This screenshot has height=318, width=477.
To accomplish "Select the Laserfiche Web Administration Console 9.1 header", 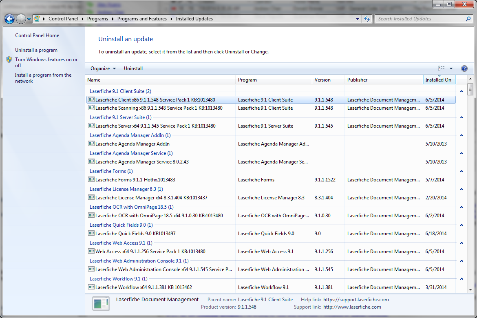I will 139,261.
